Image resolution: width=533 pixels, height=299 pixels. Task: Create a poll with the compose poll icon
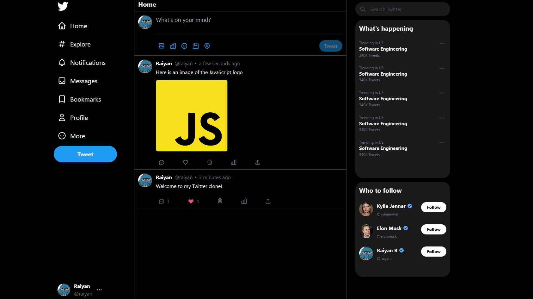[x=173, y=46]
